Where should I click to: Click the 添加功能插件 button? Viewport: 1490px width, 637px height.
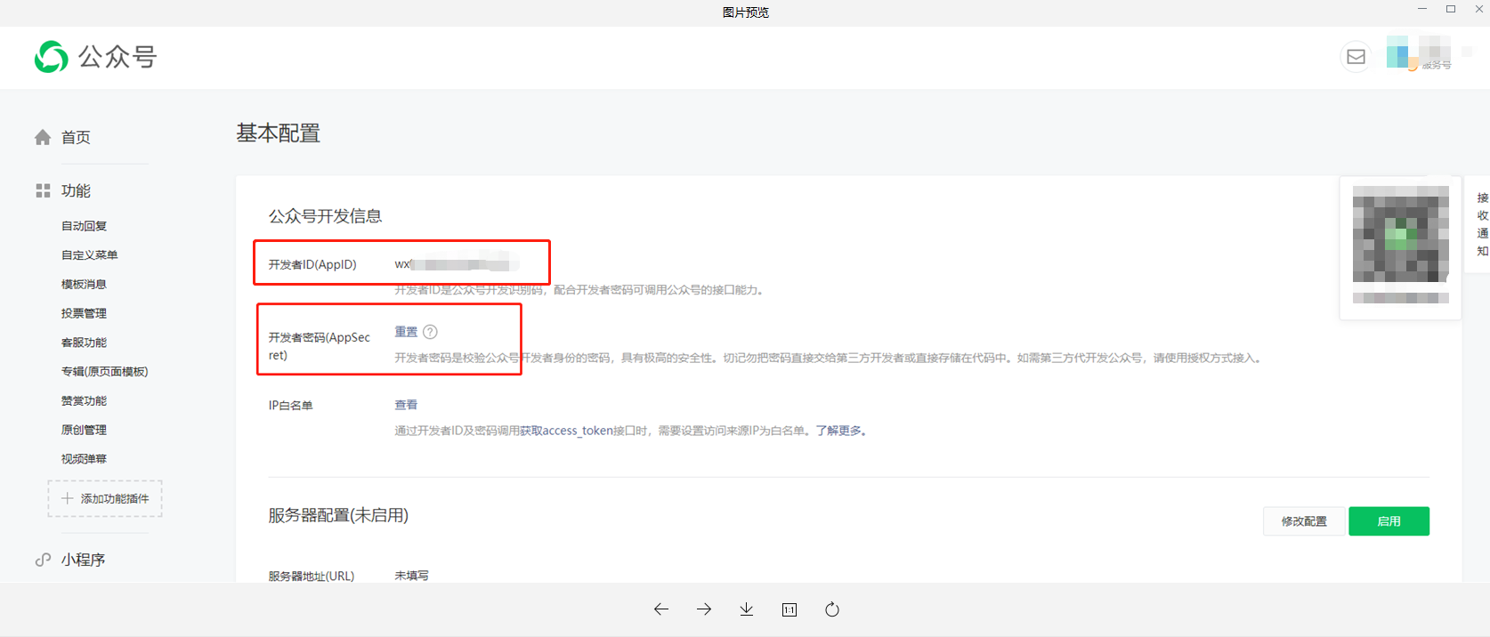(105, 498)
